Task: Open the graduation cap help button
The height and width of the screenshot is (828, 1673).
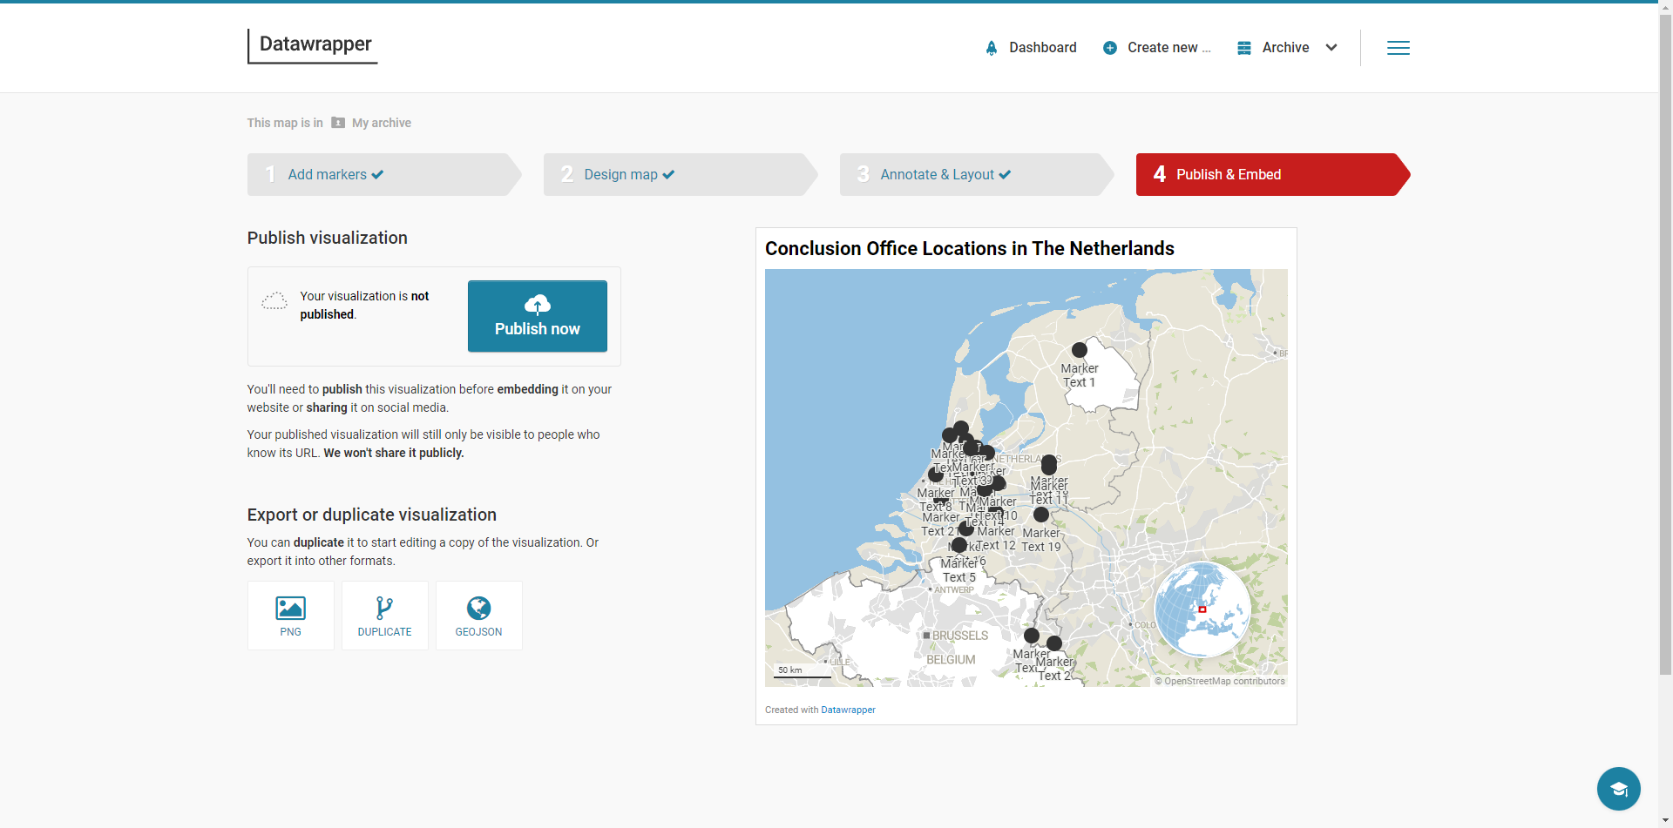Action: point(1619,789)
